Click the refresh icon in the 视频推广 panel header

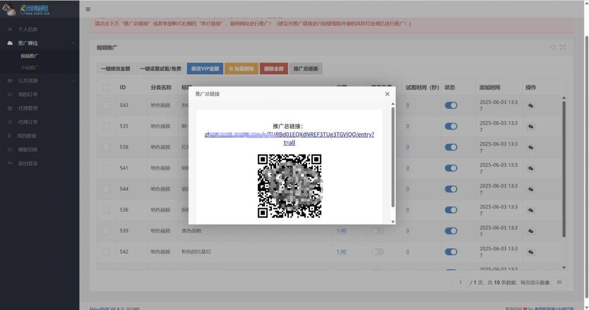tap(553, 47)
